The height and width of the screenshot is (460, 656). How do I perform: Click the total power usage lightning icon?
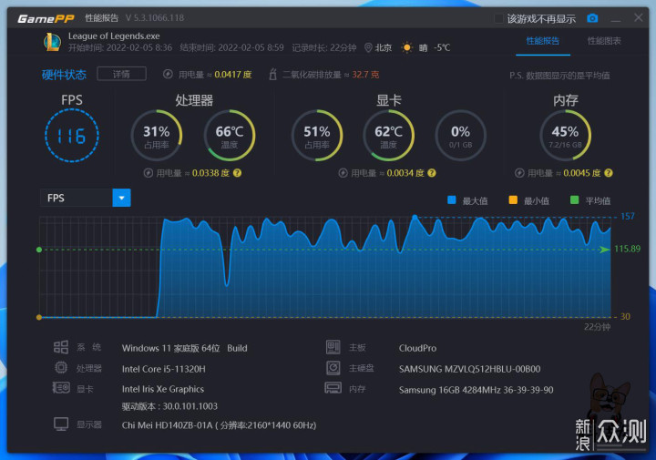point(168,74)
